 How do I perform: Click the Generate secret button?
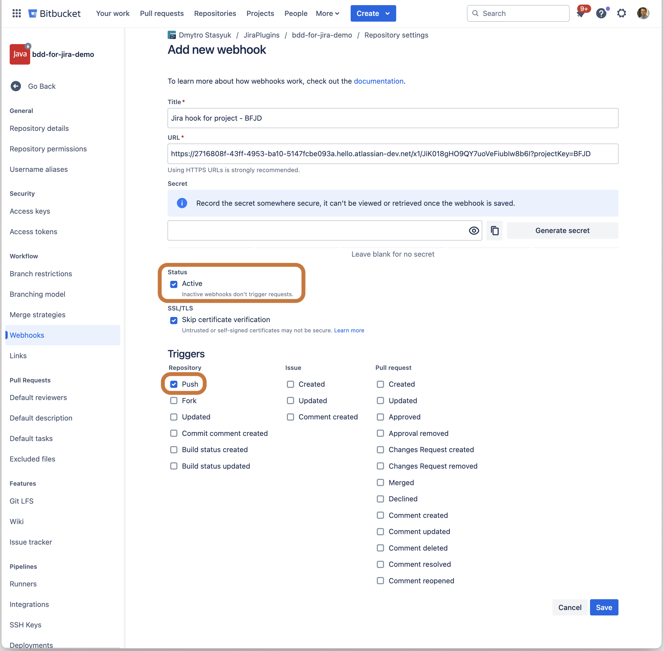[x=562, y=230]
